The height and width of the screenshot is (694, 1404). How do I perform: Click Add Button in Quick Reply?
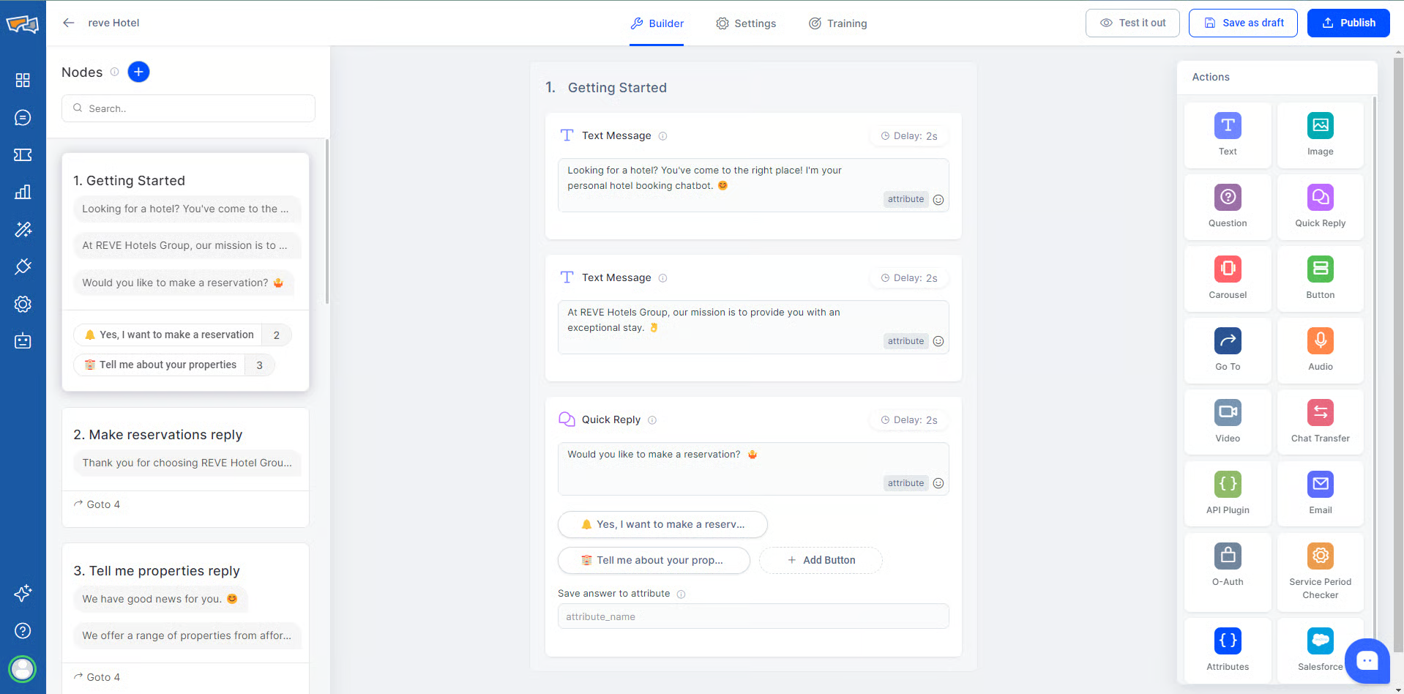coord(821,560)
